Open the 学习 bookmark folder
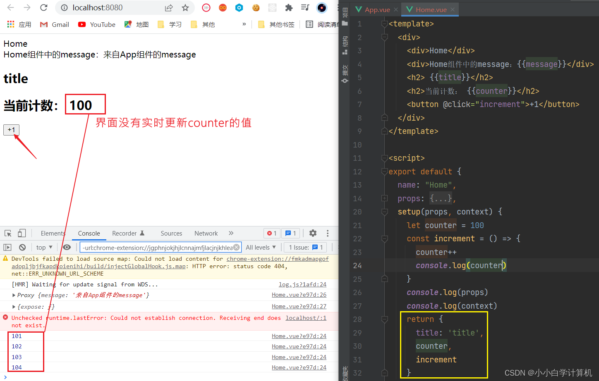This screenshot has height=381, width=599. point(170,24)
